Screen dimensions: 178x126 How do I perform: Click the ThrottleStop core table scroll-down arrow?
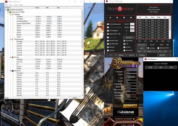170,38
